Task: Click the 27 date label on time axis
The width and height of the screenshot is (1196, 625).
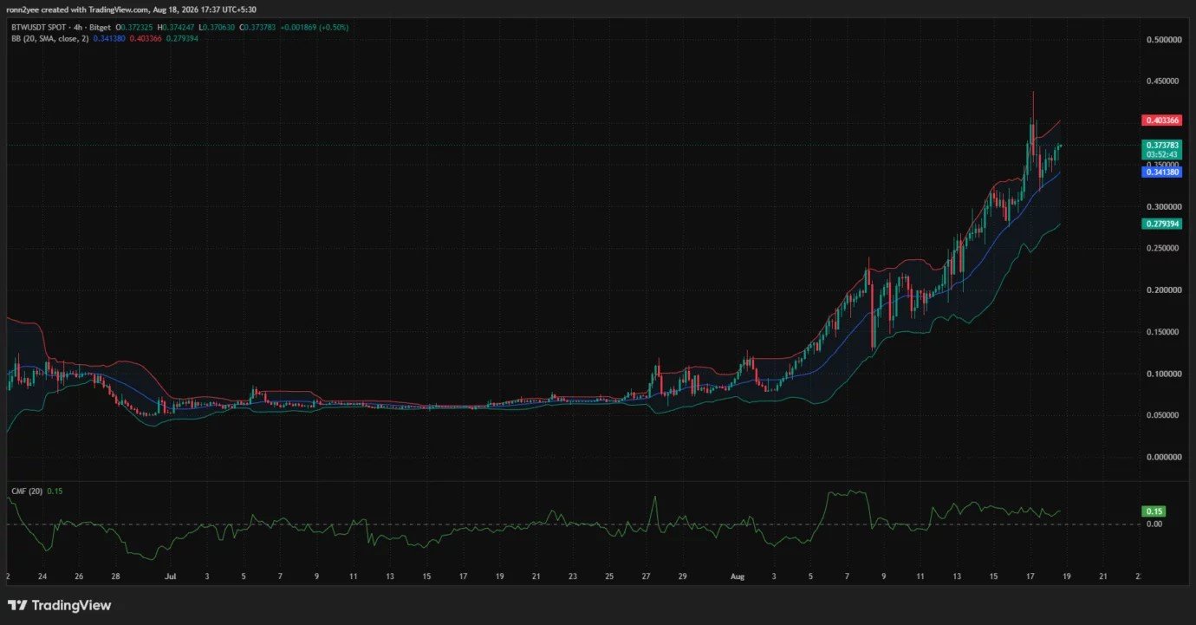Action: (646, 576)
